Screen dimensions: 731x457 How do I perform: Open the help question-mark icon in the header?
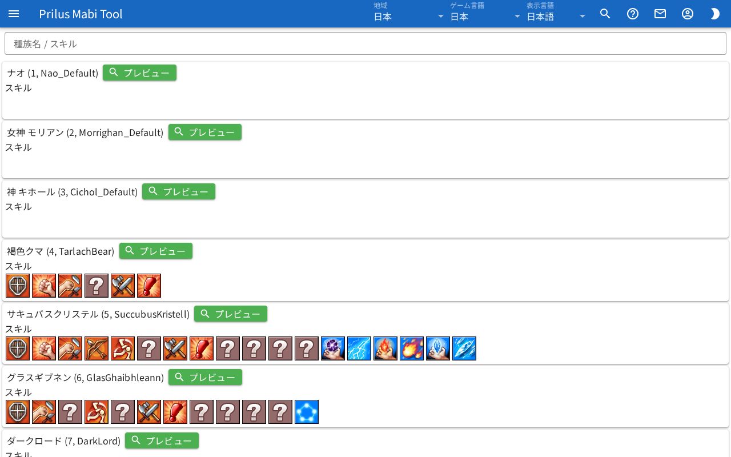click(x=633, y=14)
